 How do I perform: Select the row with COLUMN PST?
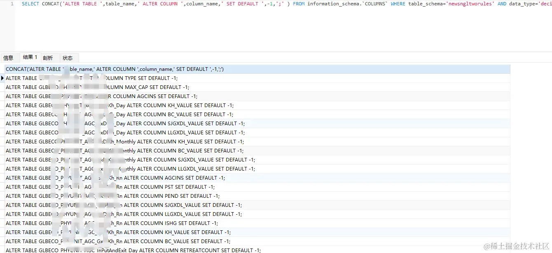pos(257,187)
